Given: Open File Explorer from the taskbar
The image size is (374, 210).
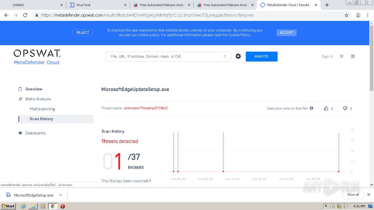Looking at the screenshot, I should point(33,206).
